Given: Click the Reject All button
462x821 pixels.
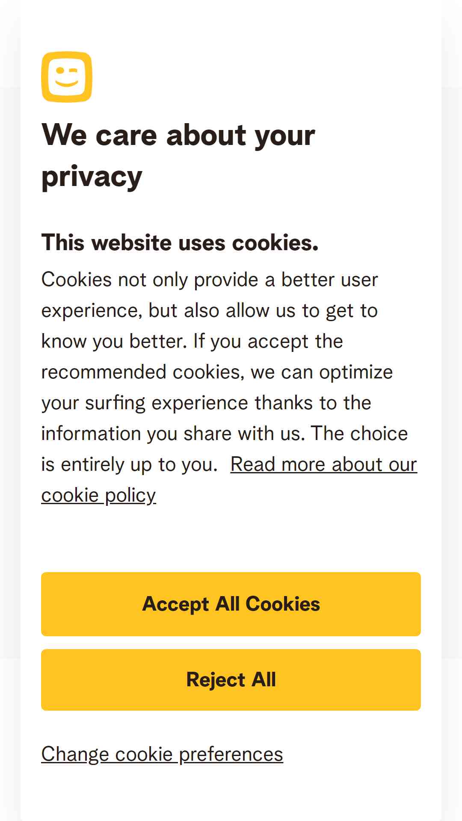Looking at the screenshot, I should [231, 680].
